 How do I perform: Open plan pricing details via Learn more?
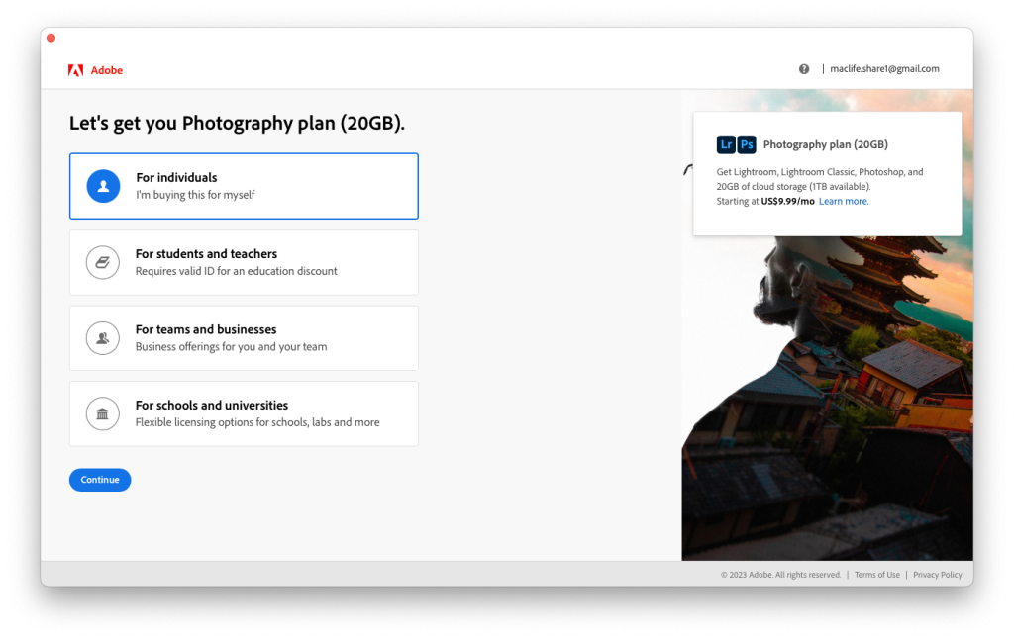coord(843,201)
